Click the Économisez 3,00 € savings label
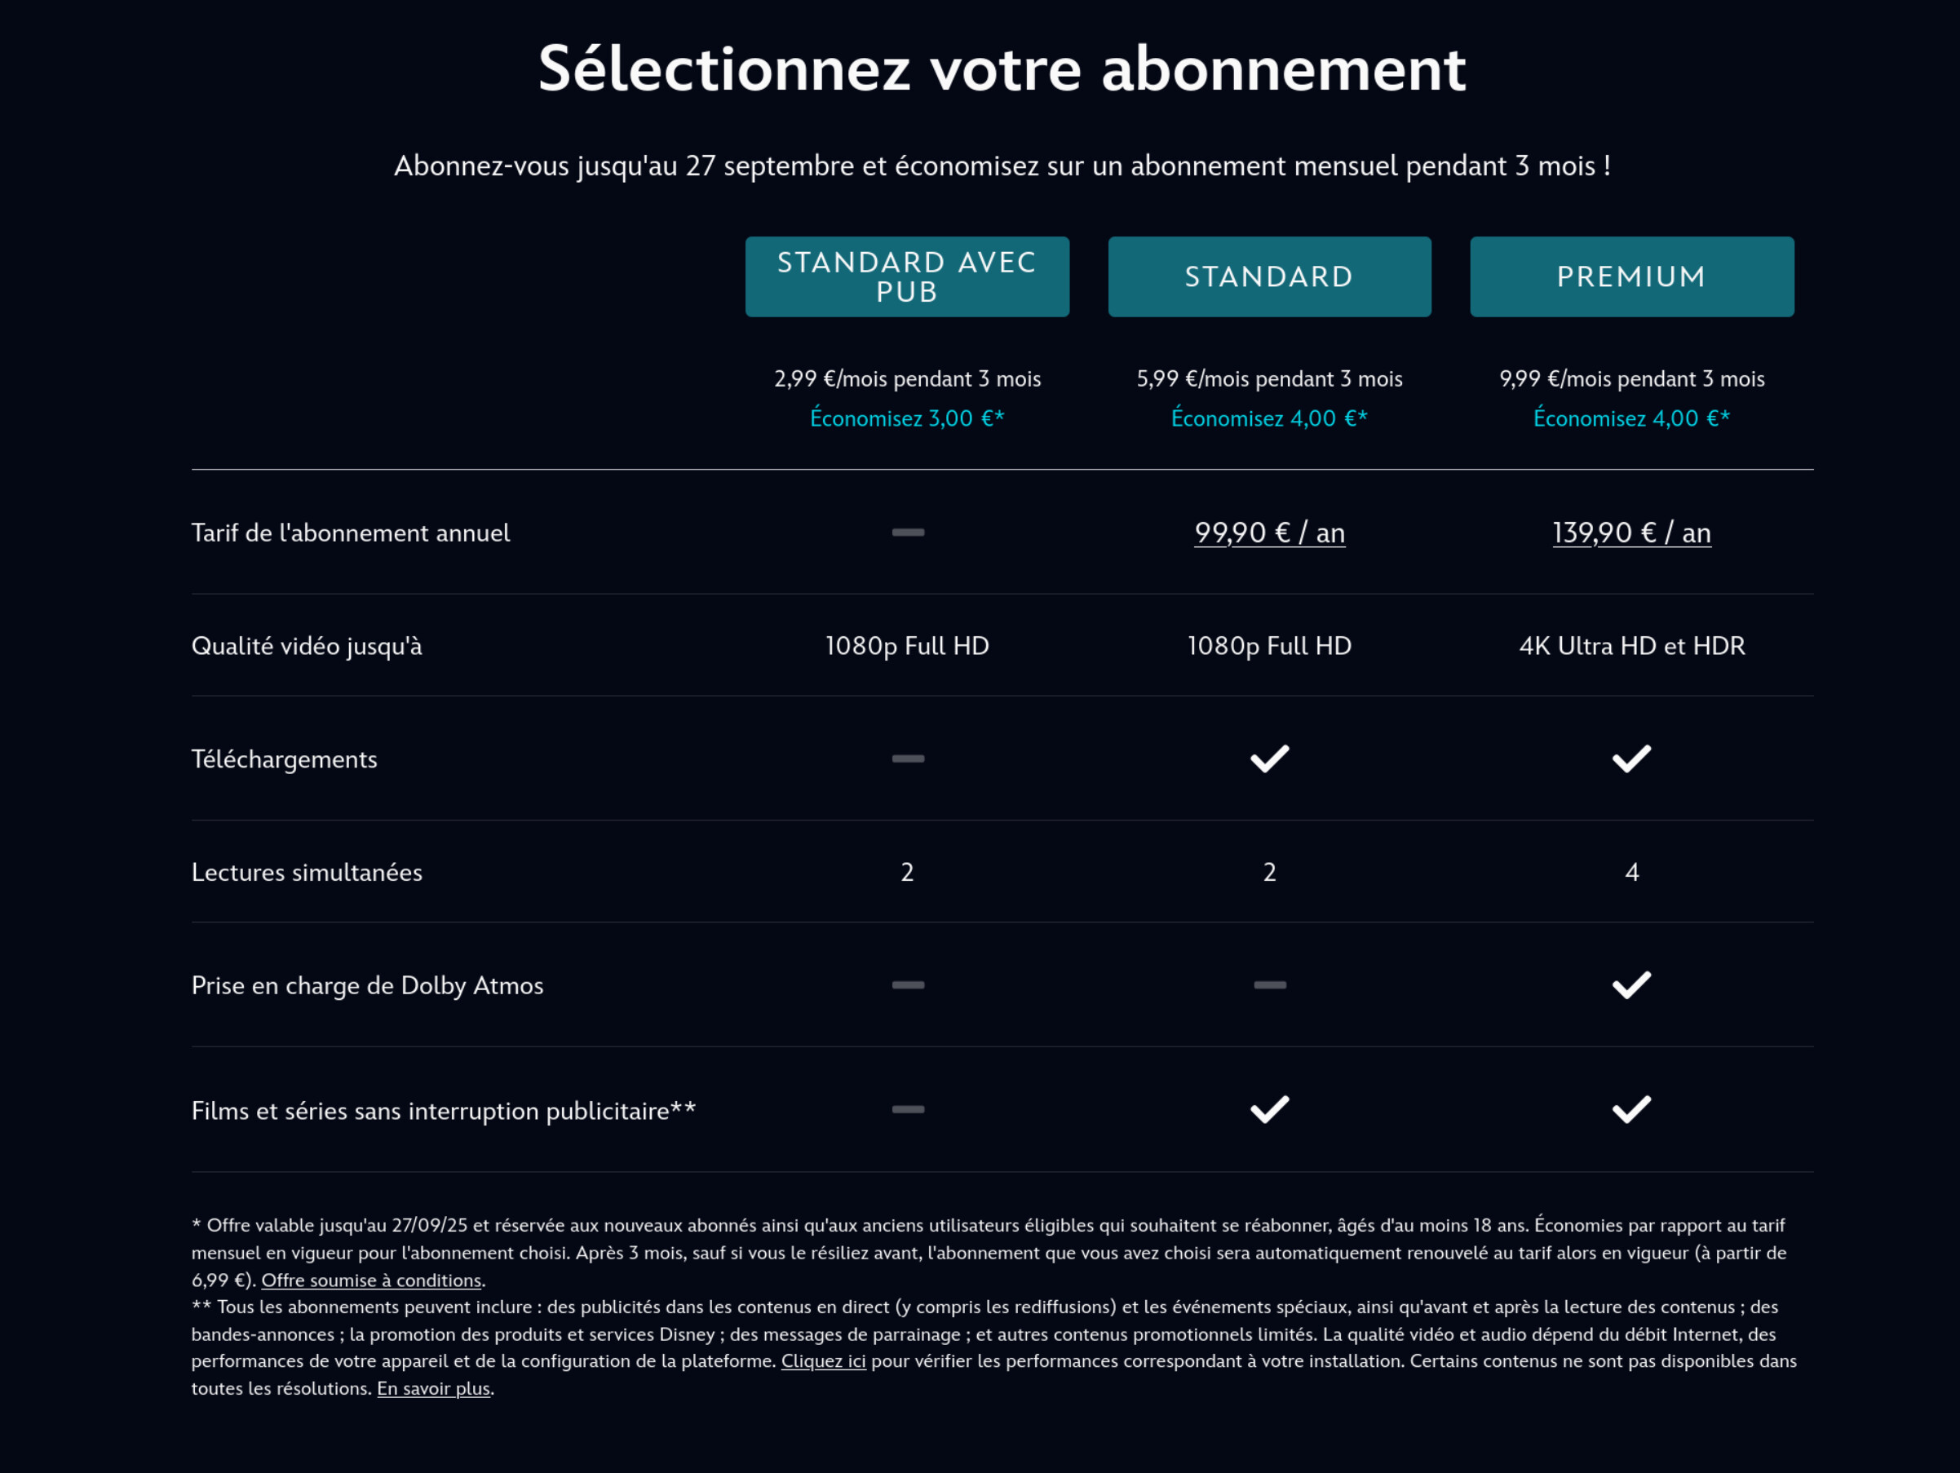1960x1473 pixels. (x=906, y=418)
